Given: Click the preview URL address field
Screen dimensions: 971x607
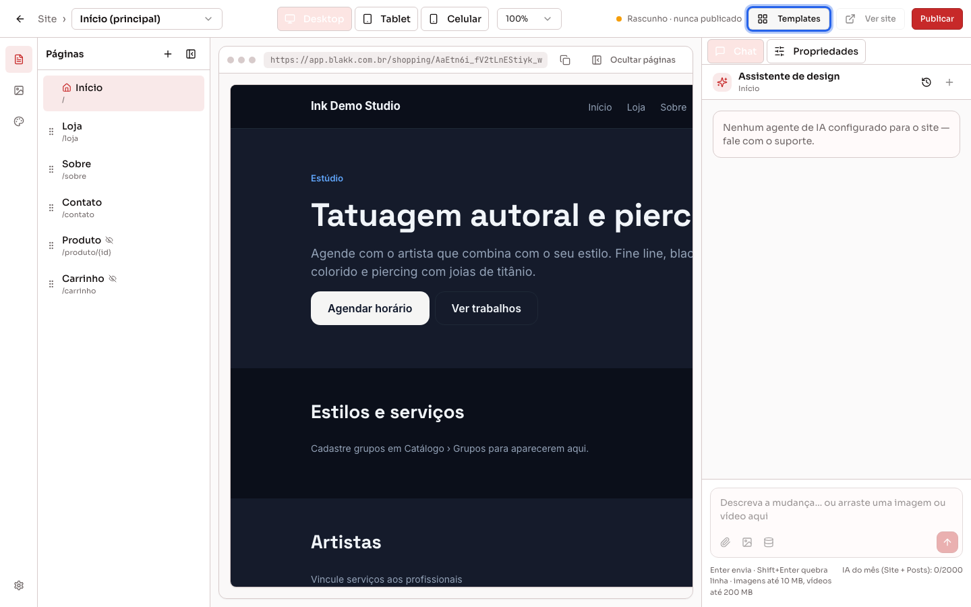Looking at the screenshot, I should (x=406, y=60).
